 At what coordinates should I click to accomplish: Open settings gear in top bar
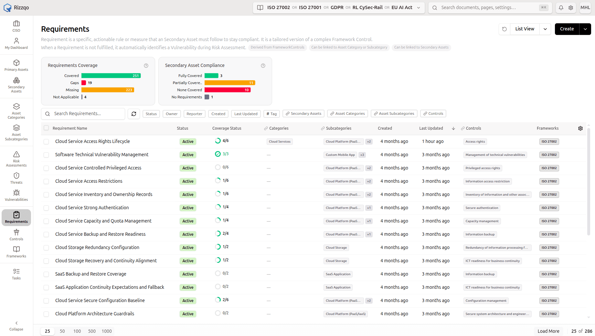[571, 7]
